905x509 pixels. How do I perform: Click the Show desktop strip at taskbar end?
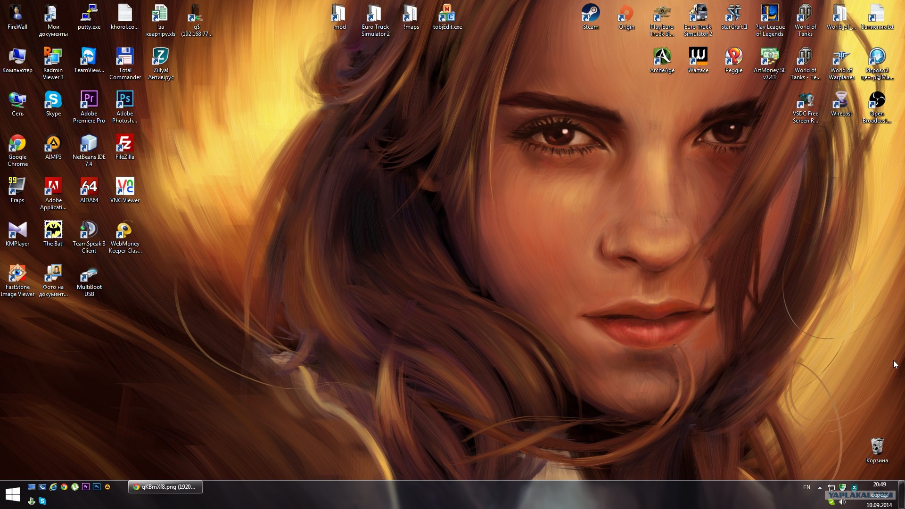point(902,494)
